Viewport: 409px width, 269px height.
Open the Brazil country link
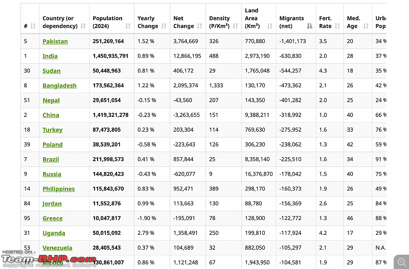(x=51, y=159)
